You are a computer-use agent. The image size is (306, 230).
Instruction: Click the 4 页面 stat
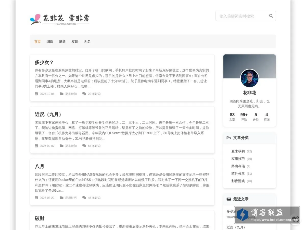click(267, 117)
